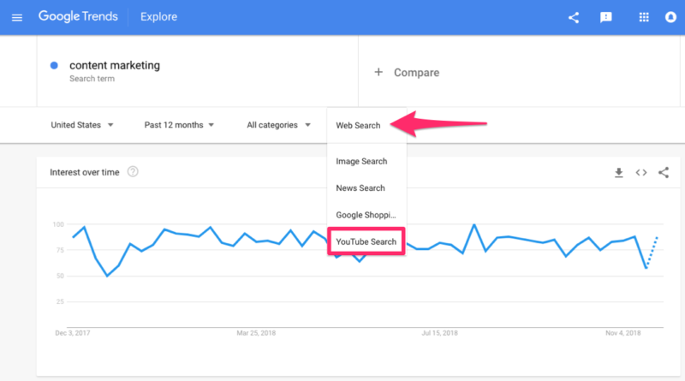Click the Compare button
The height and width of the screenshot is (381, 685).
(408, 73)
